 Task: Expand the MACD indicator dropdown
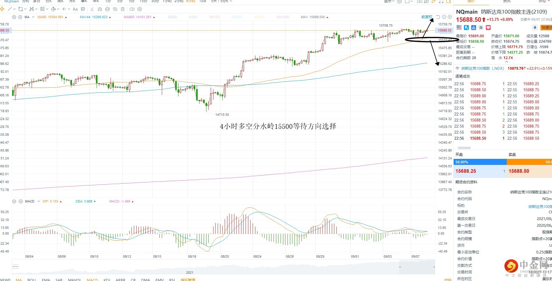(x=39, y=201)
